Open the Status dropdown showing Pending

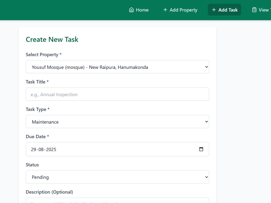(x=118, y=177)
